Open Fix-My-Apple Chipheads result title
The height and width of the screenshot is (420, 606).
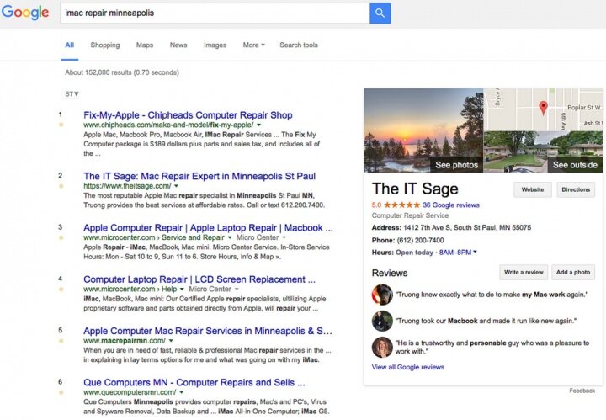coord(188,115)
